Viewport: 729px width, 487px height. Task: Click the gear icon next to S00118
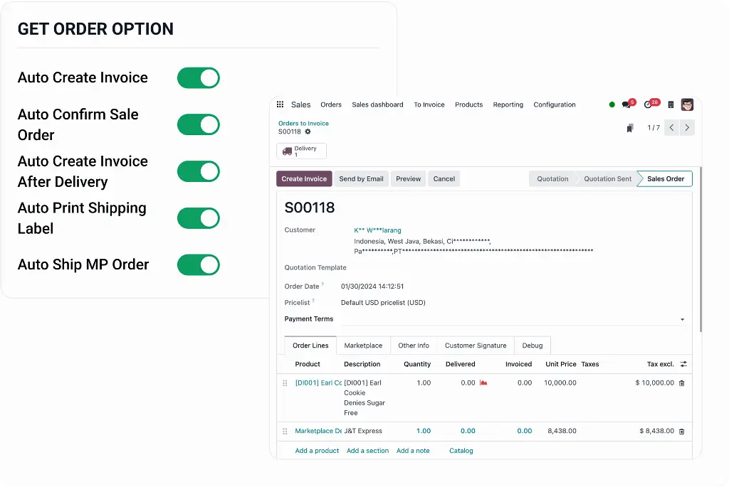point(308,132)
